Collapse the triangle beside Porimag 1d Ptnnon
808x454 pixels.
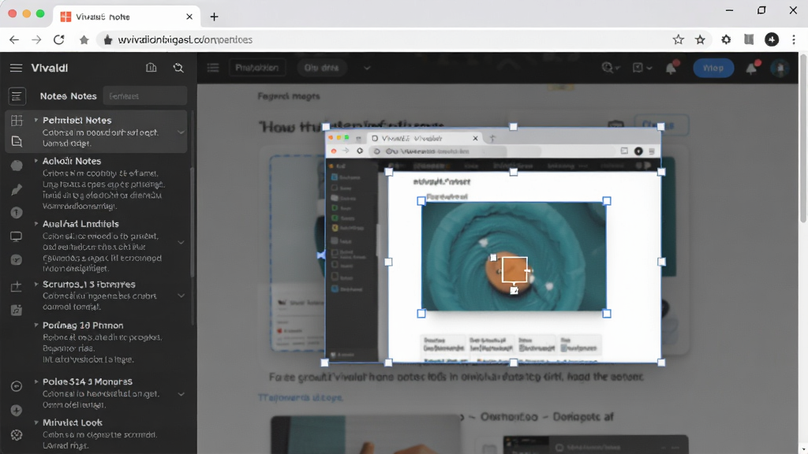tap(36, 326)
